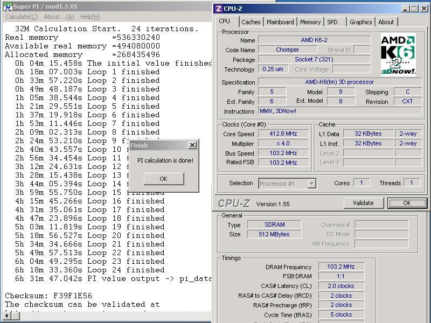
Task: Click the Cores count value
Action: [x=362, y=182]
